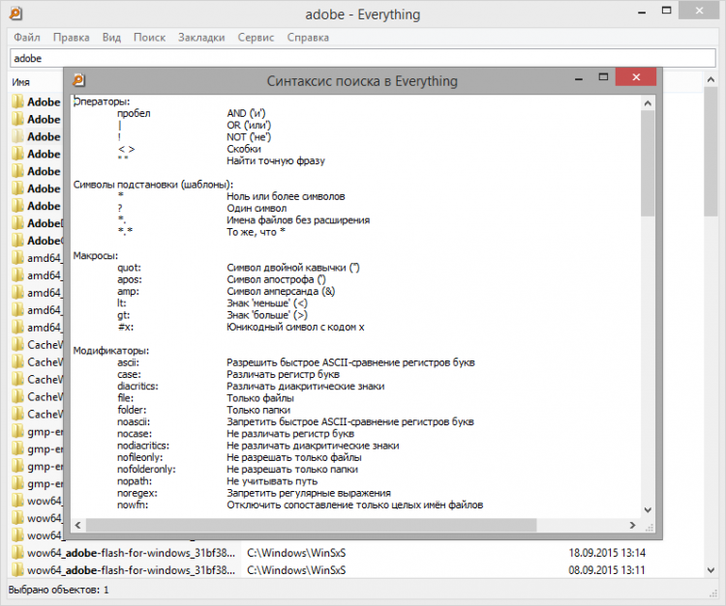Open the Правка menu
This screenshot has height=606, width=726.
(71, 38)
